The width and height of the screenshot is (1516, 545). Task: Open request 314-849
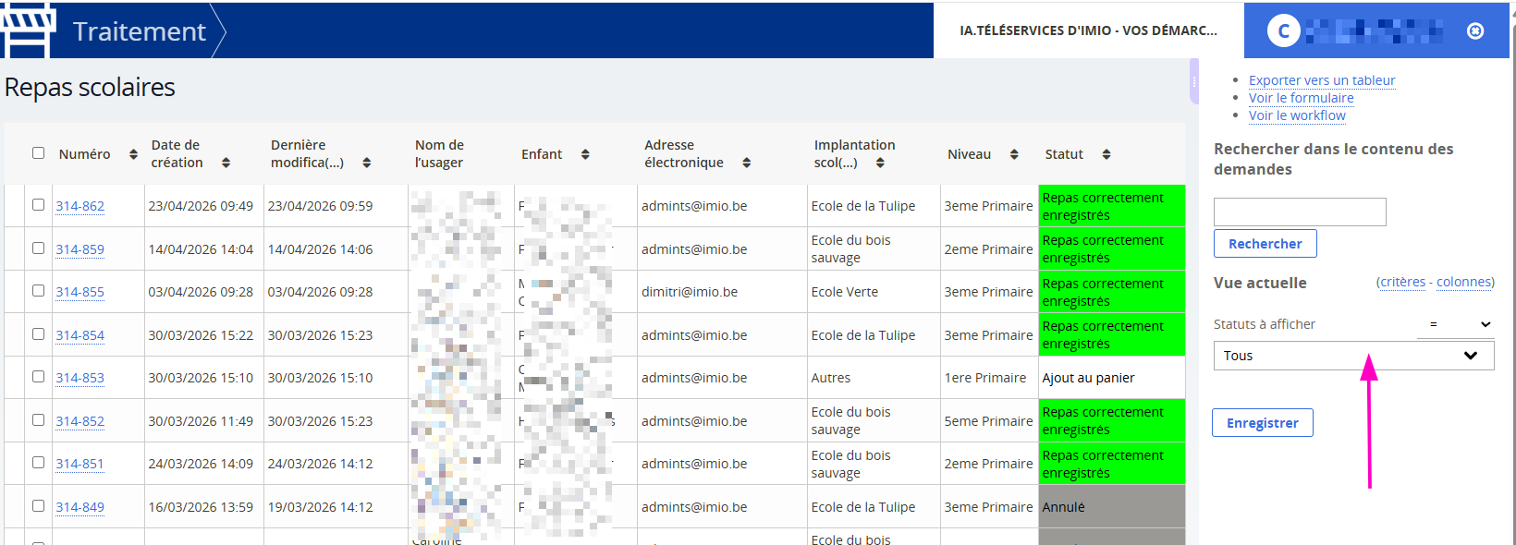click(79, 507)
